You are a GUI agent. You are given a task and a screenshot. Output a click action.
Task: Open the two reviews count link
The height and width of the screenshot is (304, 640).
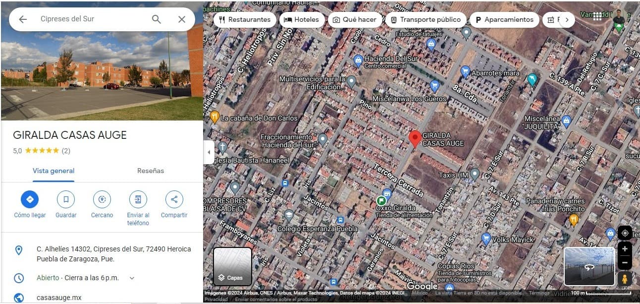click(x=66, y=151)
